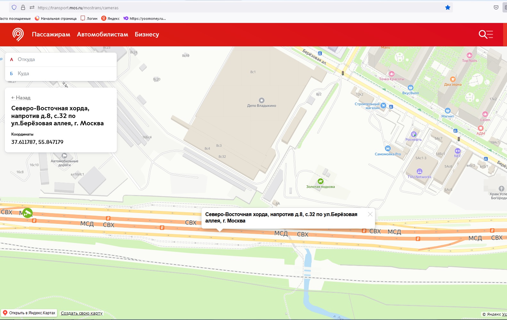This screenshot has width=507, height=320.
Task: Bookmark star icon in address bar
Action: click(447, 8)
